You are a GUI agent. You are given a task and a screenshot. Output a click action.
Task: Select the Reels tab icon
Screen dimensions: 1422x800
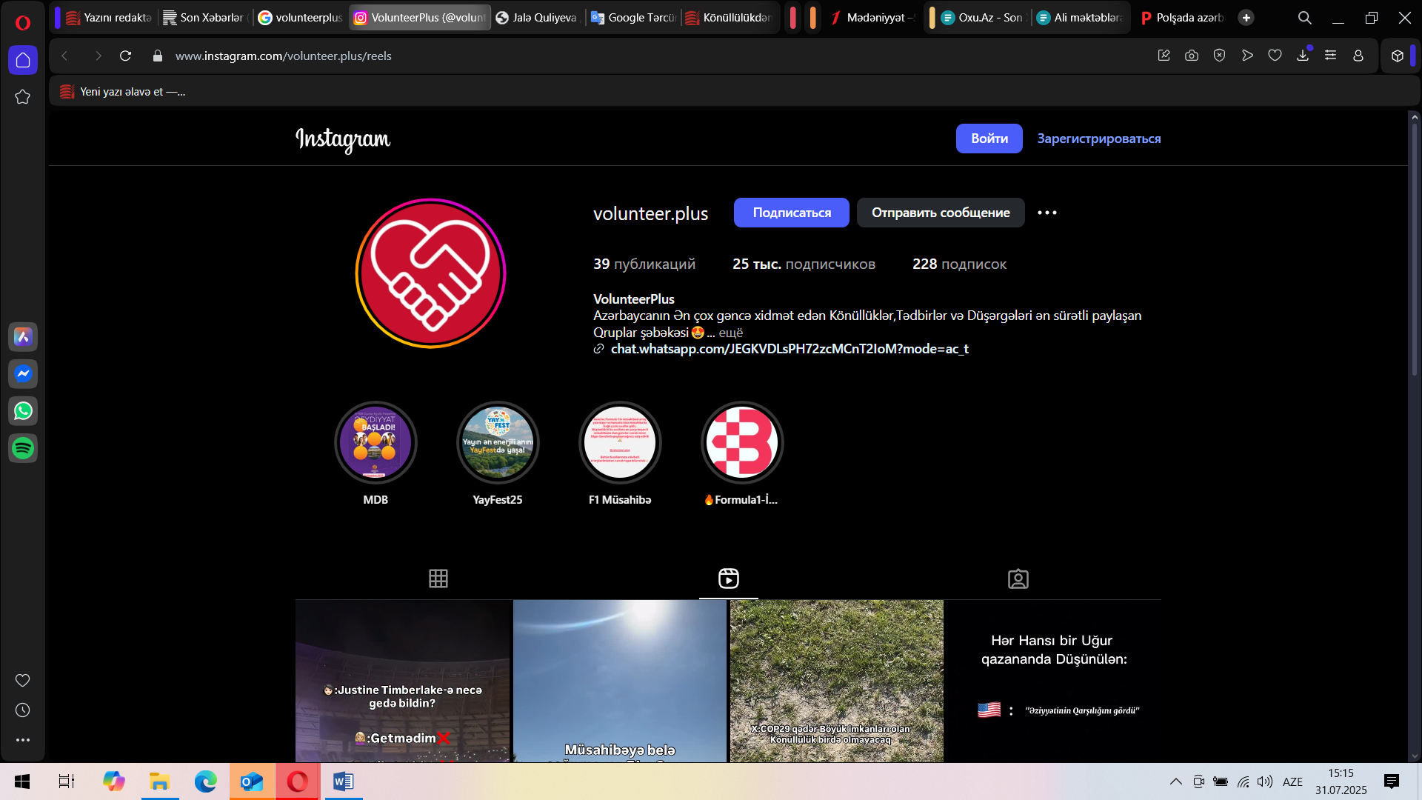point(729,579)
